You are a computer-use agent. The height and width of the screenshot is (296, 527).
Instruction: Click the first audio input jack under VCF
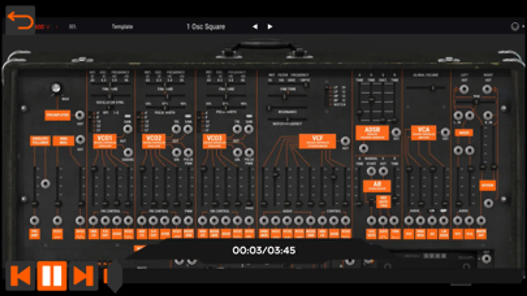pyautogui.click(x=264, y=221)
